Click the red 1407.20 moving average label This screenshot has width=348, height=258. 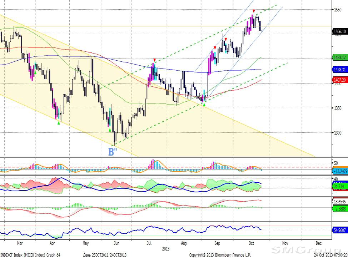click(x=339, y=80)
